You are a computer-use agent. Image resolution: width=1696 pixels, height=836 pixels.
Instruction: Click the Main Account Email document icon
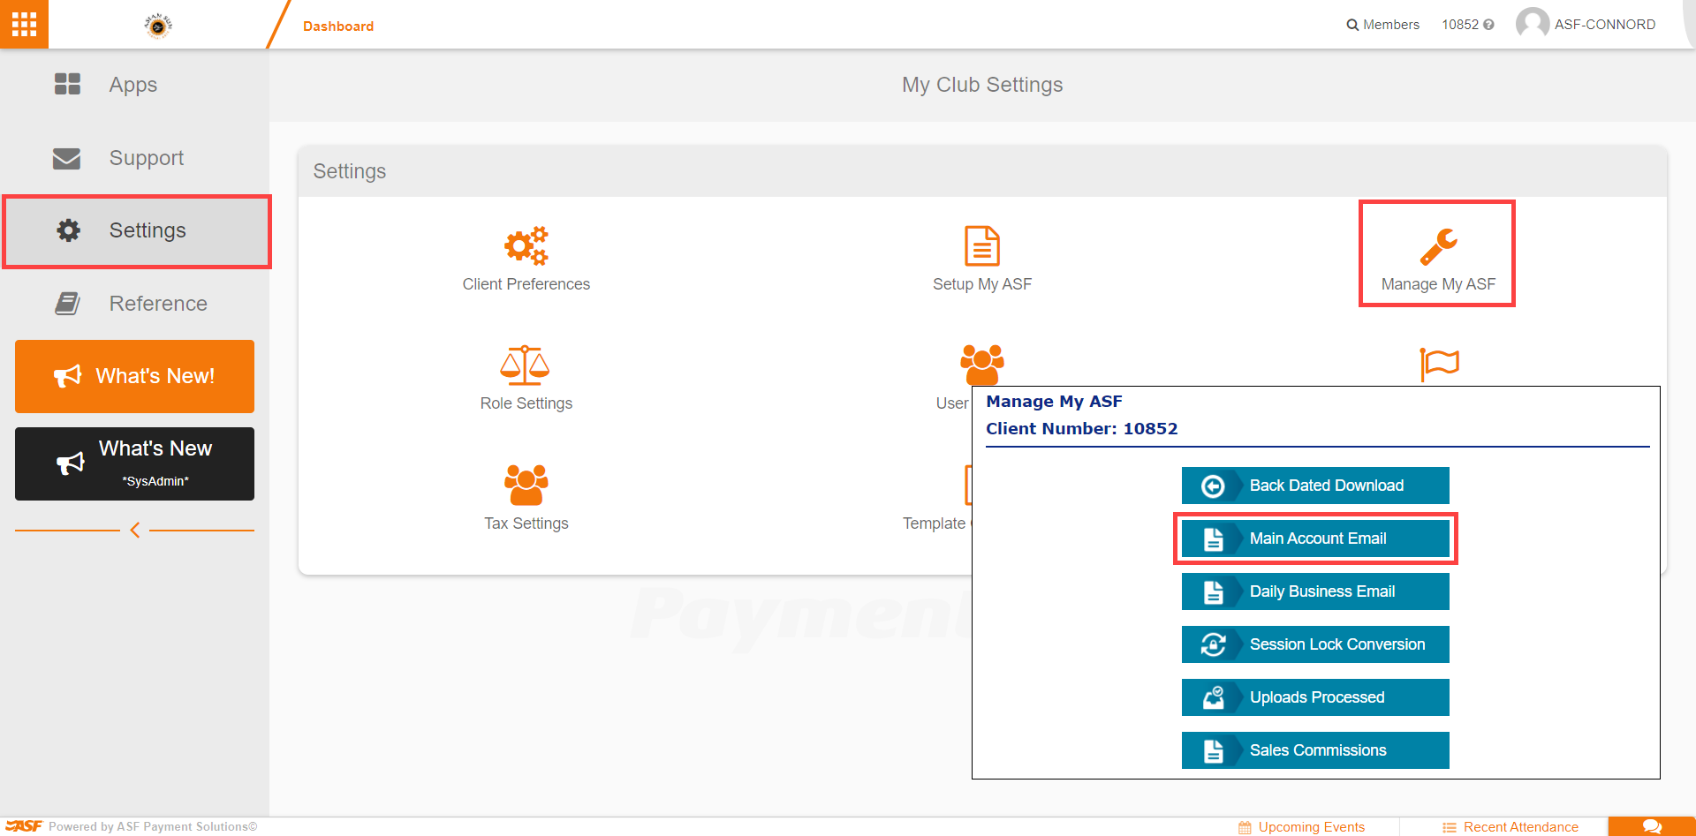click(1214, 539)
